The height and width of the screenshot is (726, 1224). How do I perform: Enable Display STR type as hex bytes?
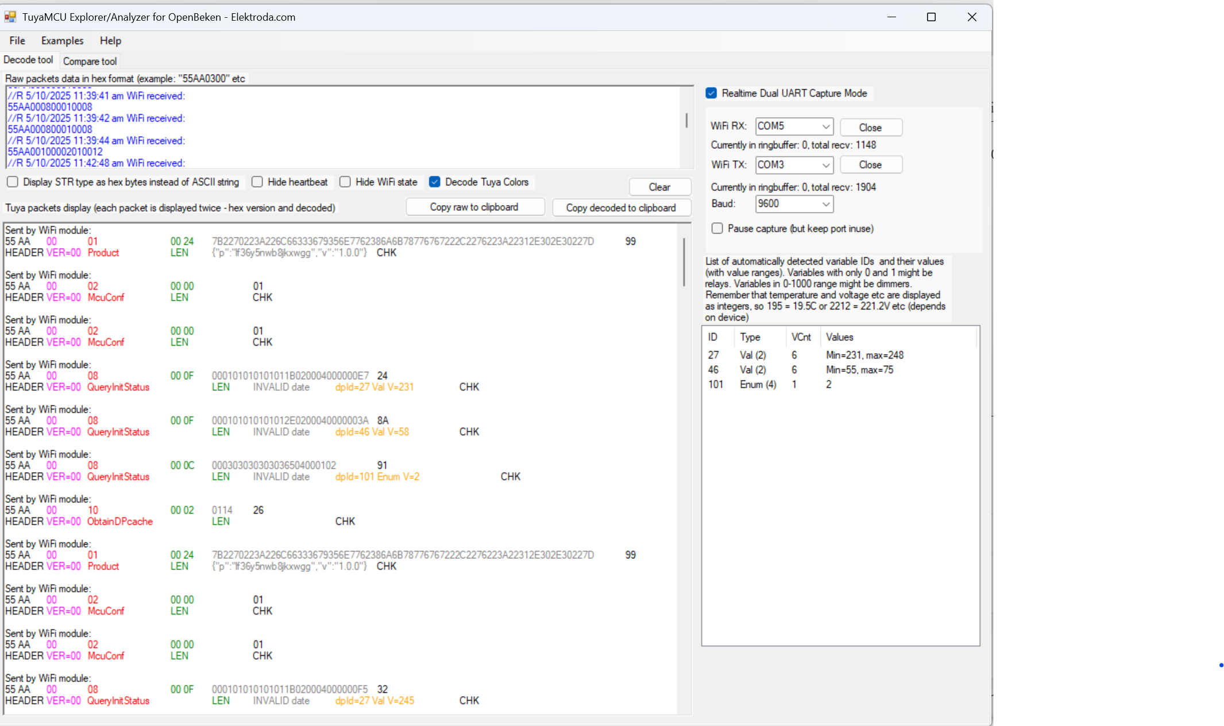click(x=13, y=182)
